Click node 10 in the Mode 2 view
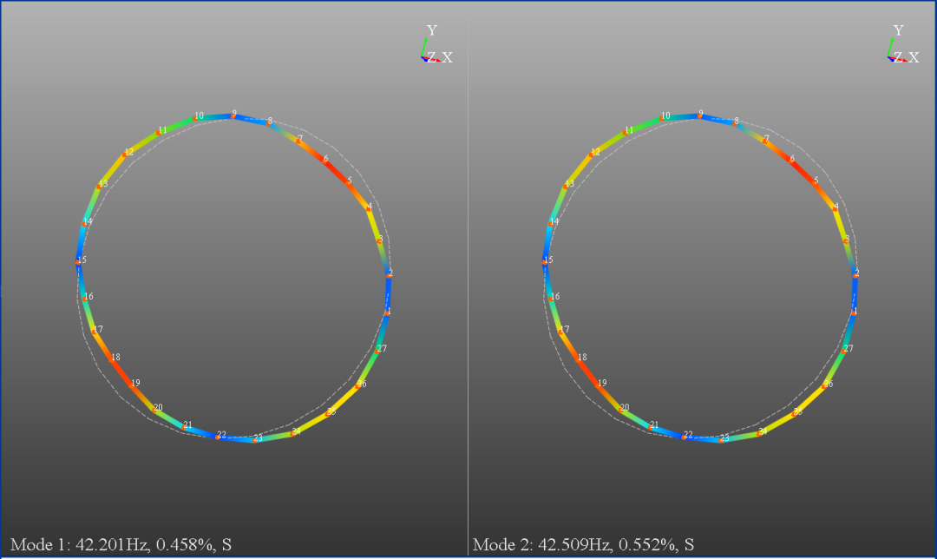Viewport: 937px width, 559px height. pos(662,118)
